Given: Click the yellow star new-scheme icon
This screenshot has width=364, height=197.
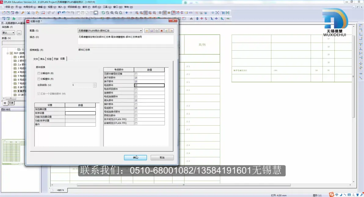Looking at the screenshot, I should (147, 31).
